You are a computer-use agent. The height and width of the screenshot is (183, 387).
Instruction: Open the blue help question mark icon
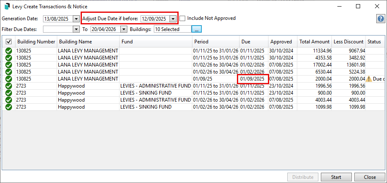380,19
